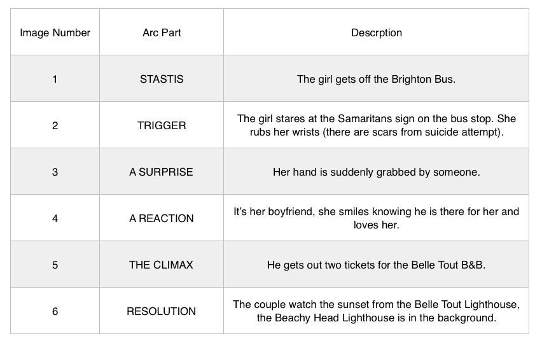The image size is (542, 343).
Task: Click the RESOLUTION arc part cell
Action: [161, 311]
